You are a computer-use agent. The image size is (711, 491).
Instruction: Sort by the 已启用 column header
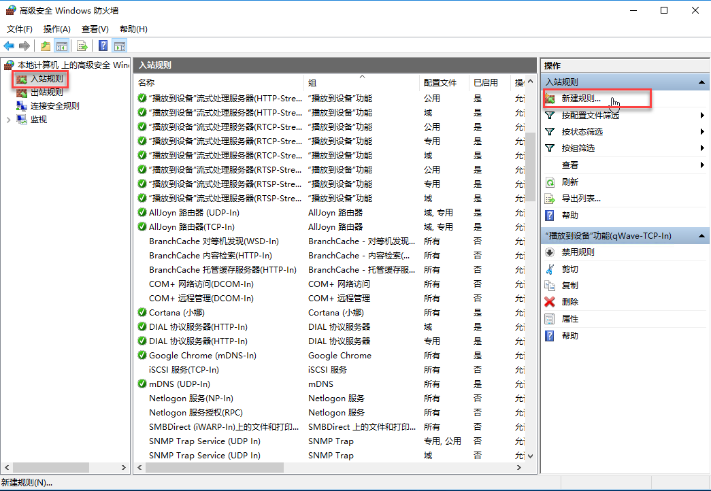pyautogui.click(x=490, y=82)
